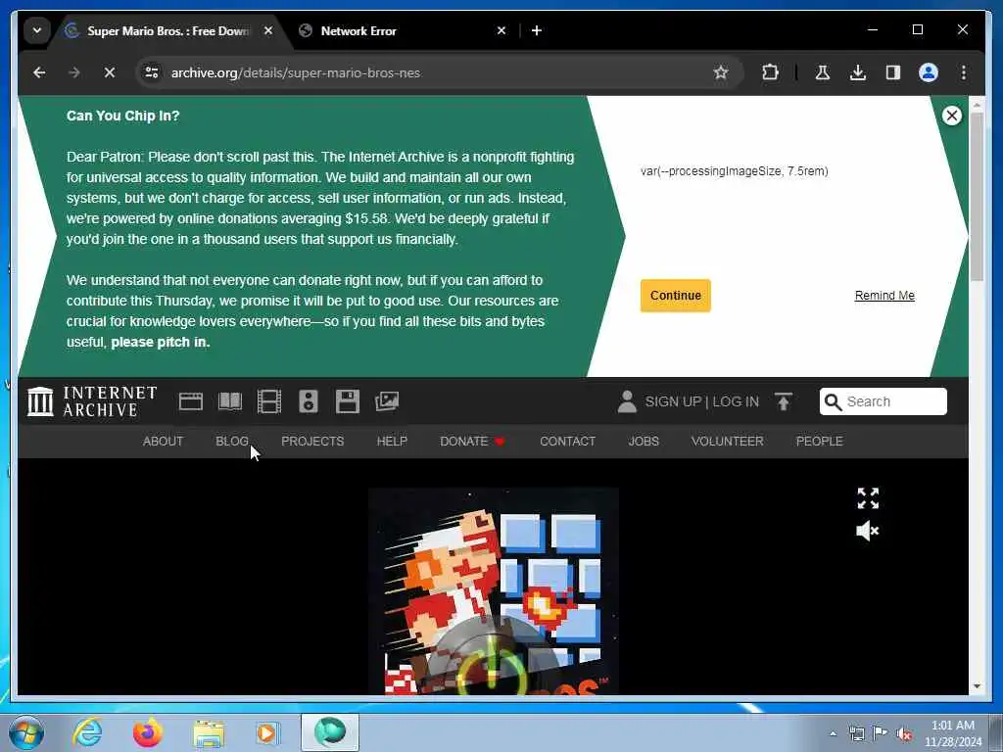Open the PEOPLE menu item
This screenshot has width=1003, height=752.
[x=820, y=442]
